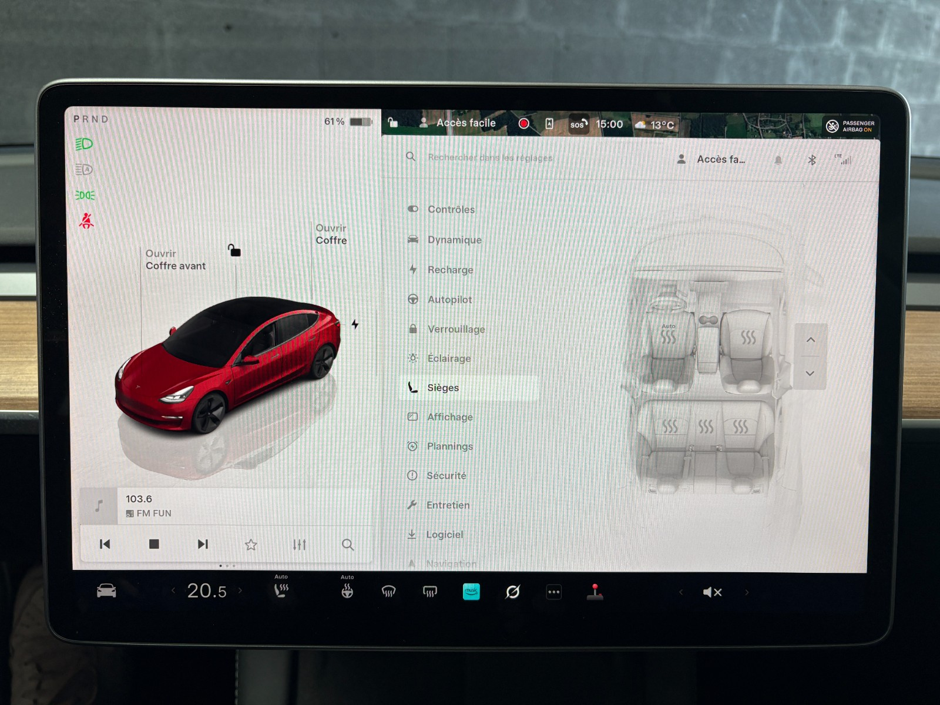Toggle the driver seat heater
This screenshot has height=705, width=940.
[668, 337]
